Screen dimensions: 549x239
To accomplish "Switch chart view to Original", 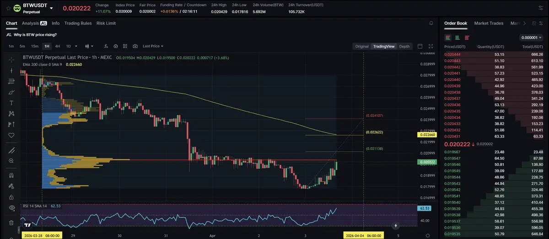I will click(362, 46).
